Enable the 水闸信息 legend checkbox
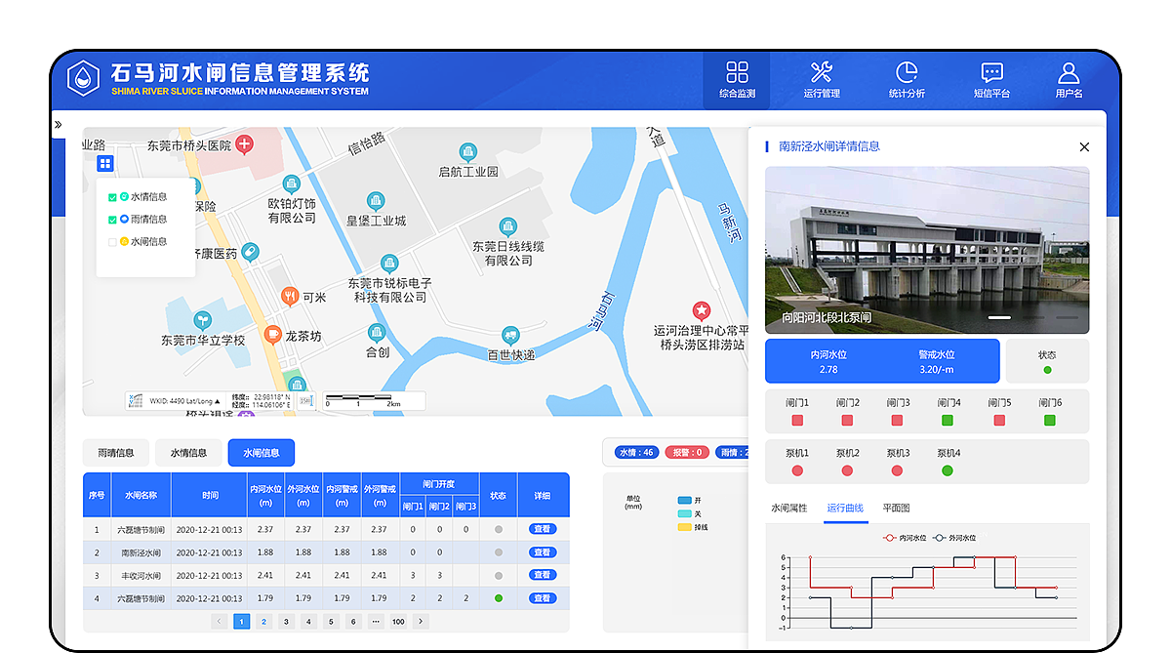 (112, 242)
